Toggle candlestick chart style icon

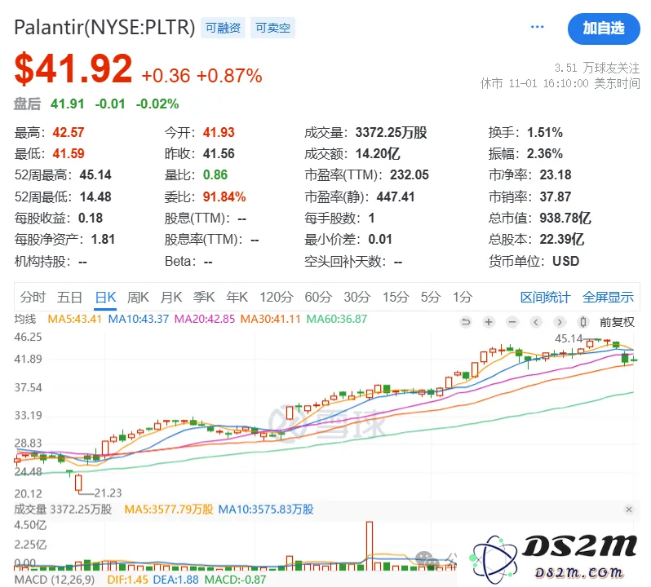pos(583,322)
